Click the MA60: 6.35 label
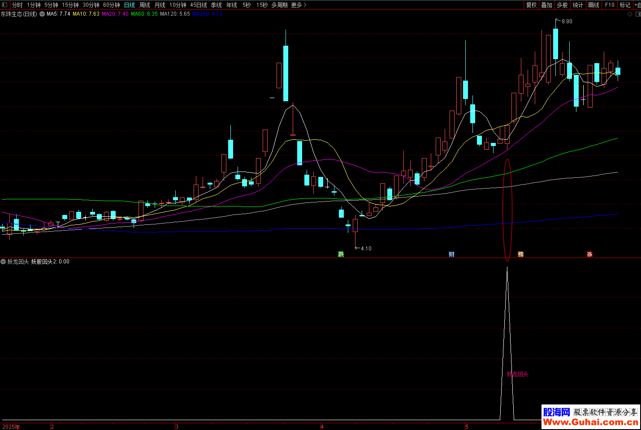The image size is (641, 430). pos(144,14)
